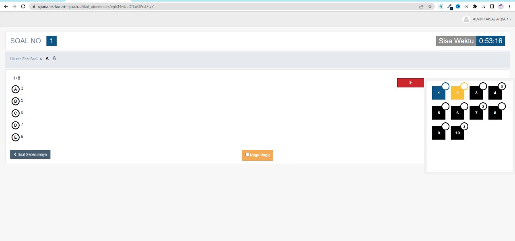The image size is (515, 241).
Task: Jump to question 2 in the navigator
Action: (457, 93)
